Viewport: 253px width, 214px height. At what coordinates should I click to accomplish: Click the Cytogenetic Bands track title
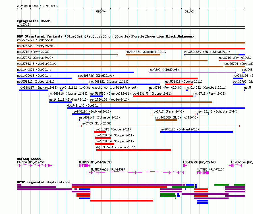pyautogui.click(x=34, y=21)
